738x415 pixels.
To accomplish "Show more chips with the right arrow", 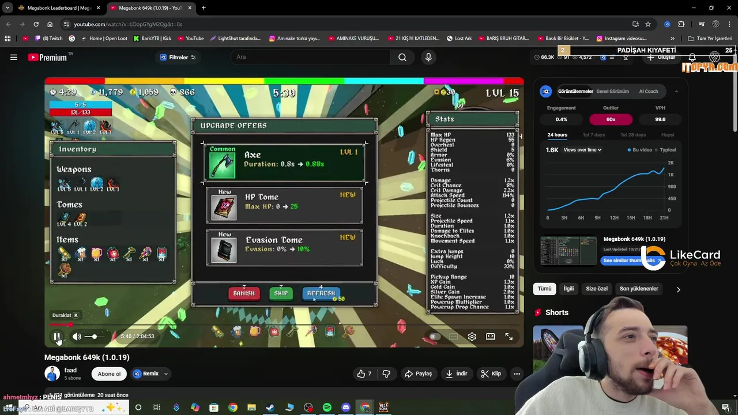I will click(x=678, y=289).
